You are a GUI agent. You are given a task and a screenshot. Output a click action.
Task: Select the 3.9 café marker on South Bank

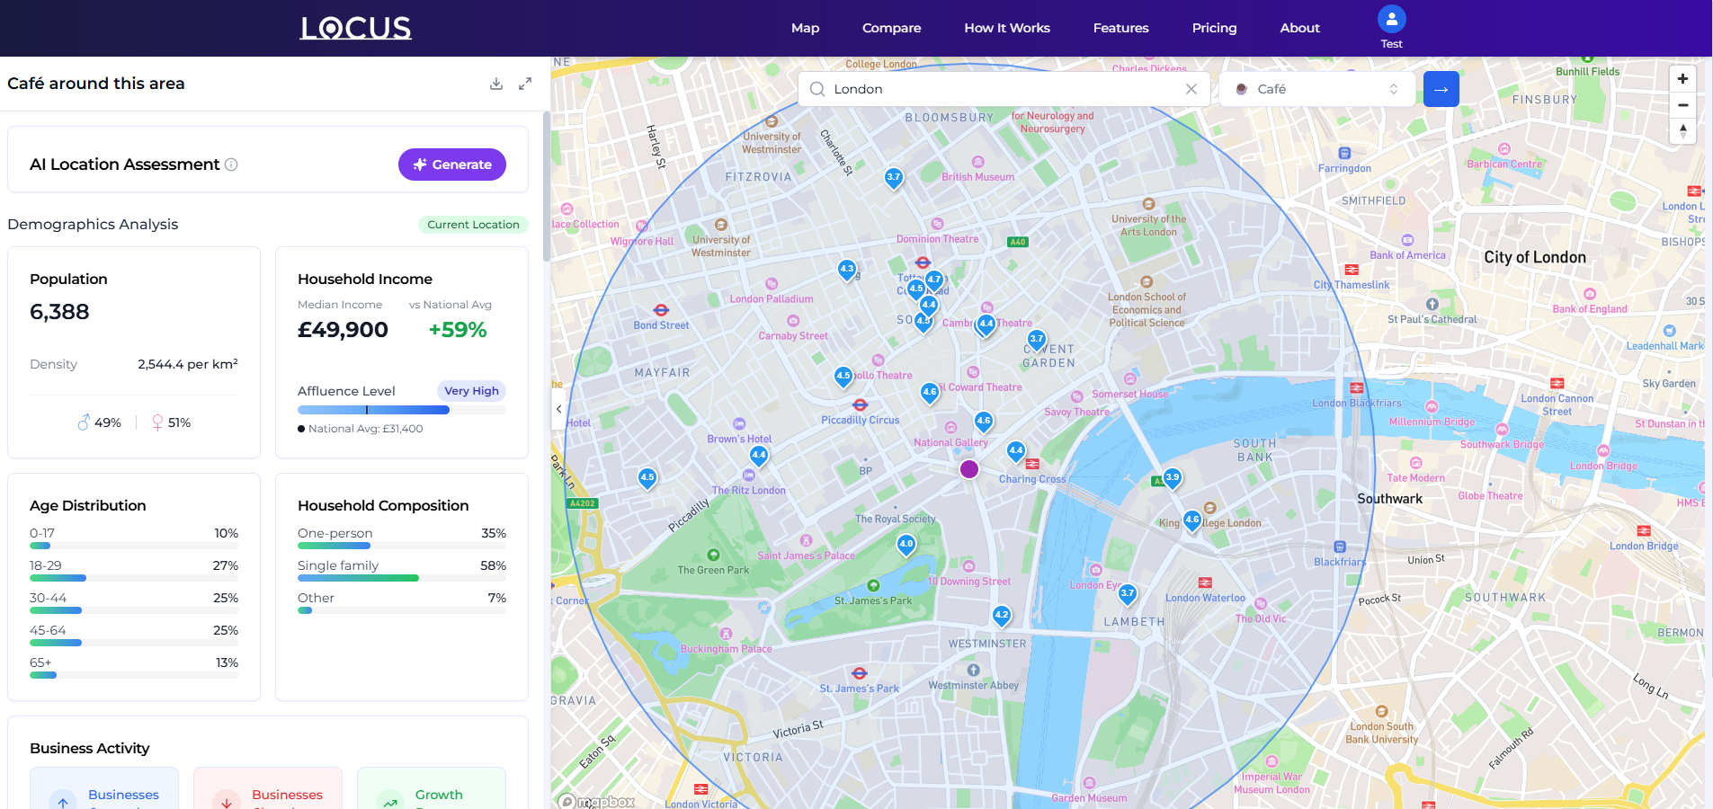[1173, 478]
